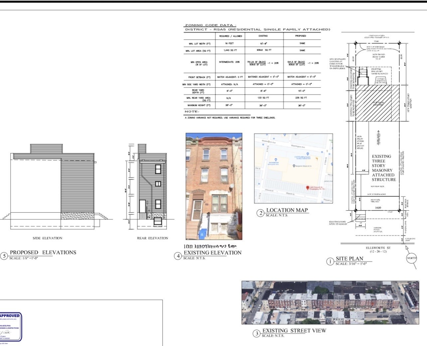Screen dimensions: 427x346
Task: Click the 'MATCH ADJACENT: 0 FT' cell
Action: tap(230, 77)
